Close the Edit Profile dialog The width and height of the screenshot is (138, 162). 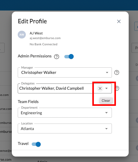[x=119, y=21]
